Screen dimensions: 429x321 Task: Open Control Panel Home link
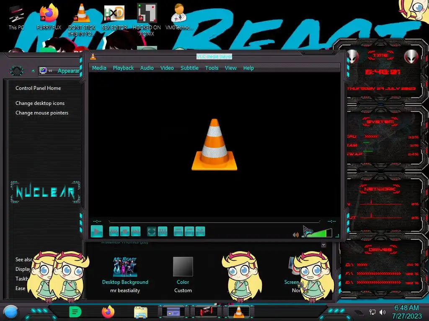click(38, 88)
